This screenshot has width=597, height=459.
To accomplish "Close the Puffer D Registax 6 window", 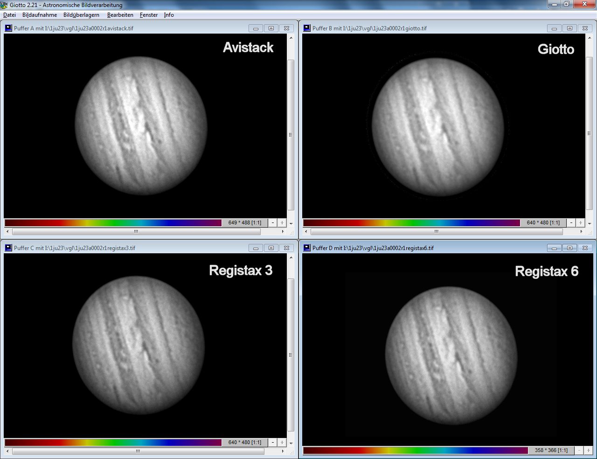I will [x=585, y=248].
